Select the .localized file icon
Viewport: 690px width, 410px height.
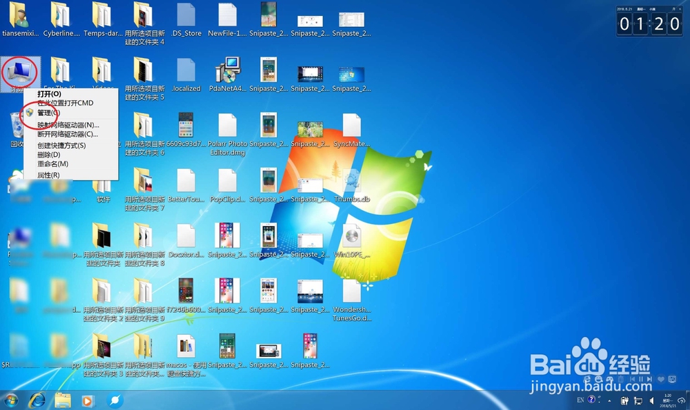click(x=186, y=75)
